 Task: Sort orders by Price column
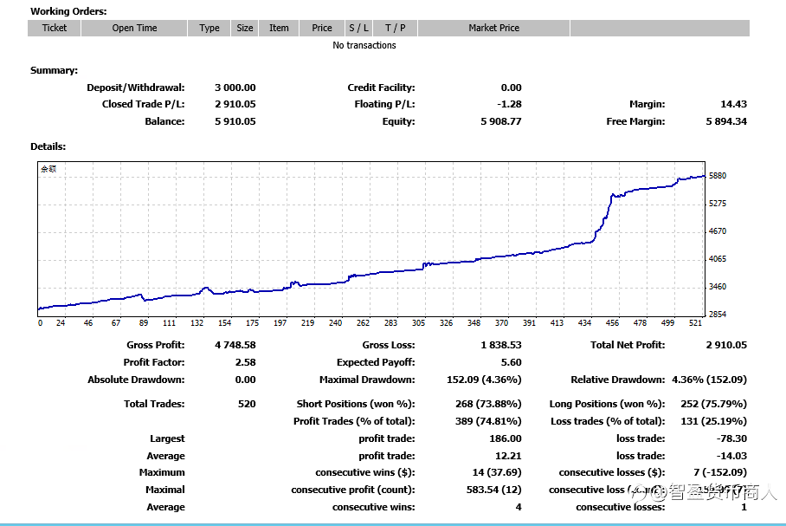322,28
